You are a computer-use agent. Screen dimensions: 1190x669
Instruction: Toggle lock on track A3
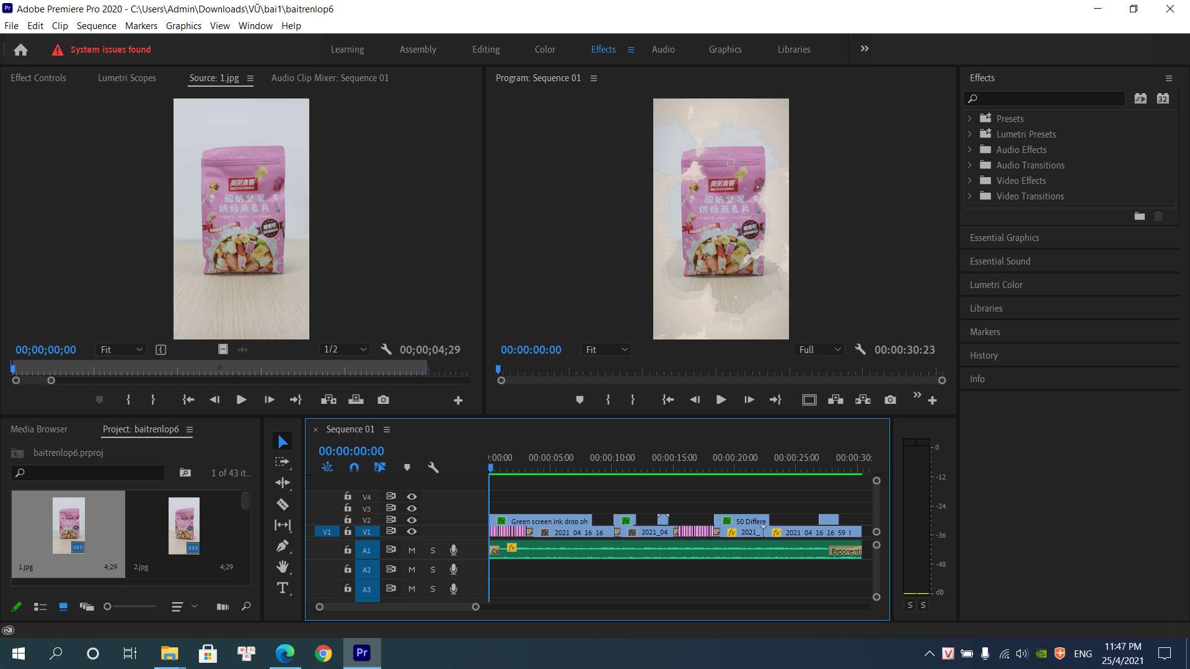(x=348, y=588)
